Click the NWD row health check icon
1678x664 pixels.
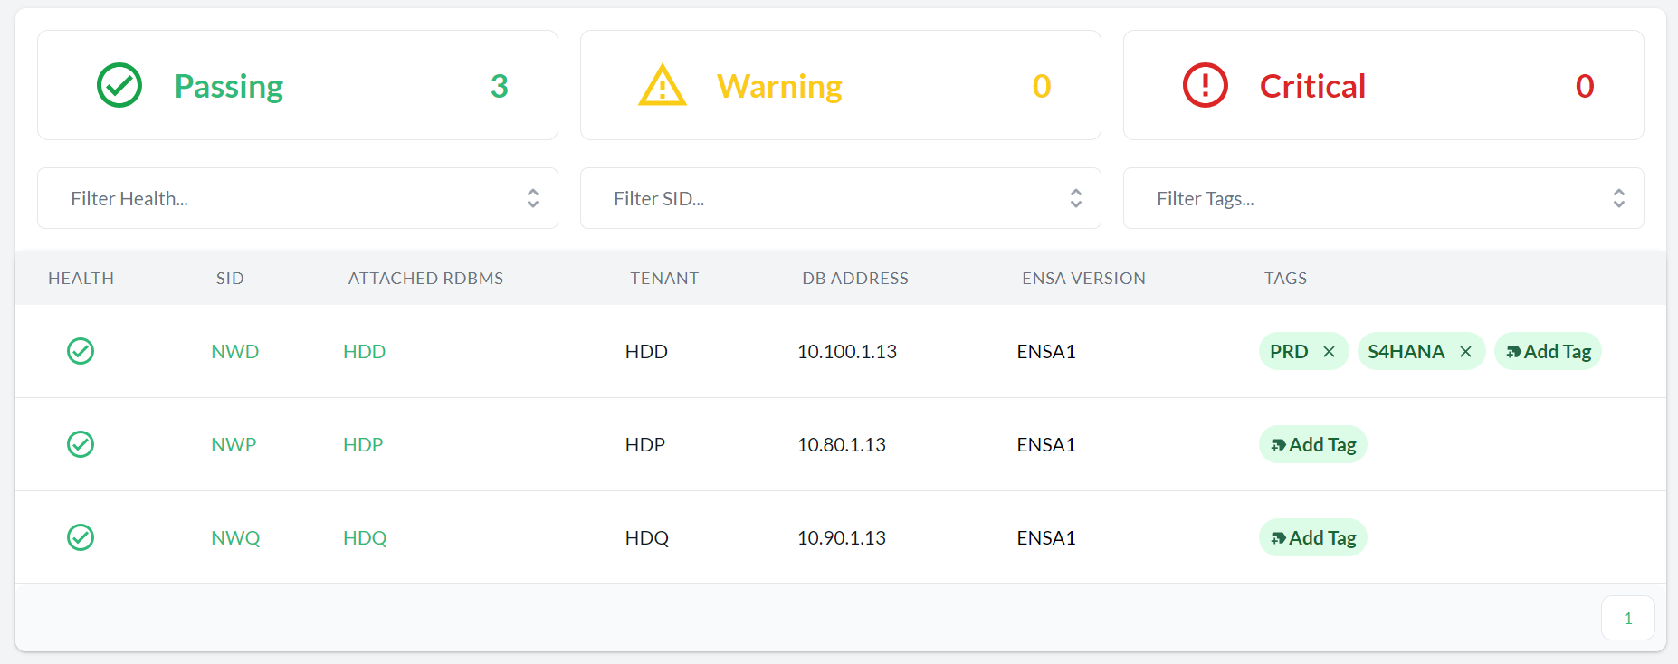click(x=81, y=351)
